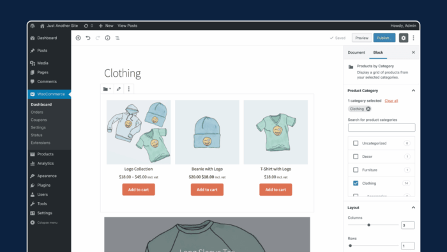Screen dimensions: 447x252
Task: Check the Decor category checkbox
Action: [356, 157]
